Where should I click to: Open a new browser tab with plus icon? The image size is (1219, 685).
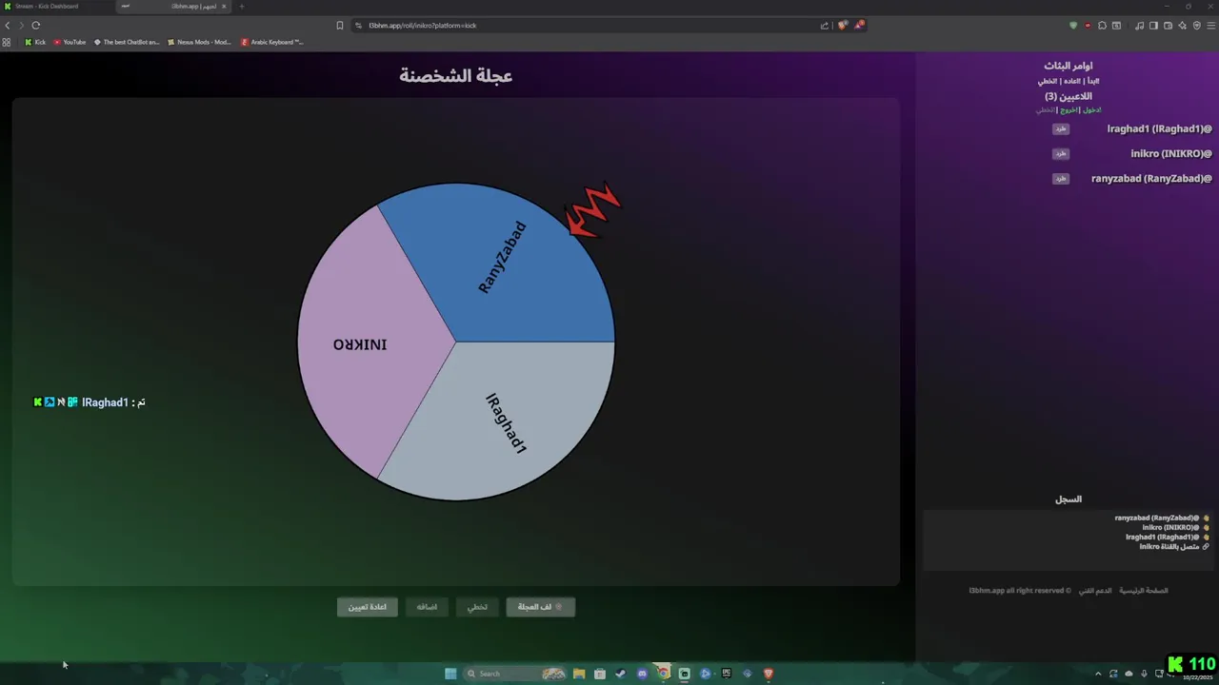click(x=241, y=6)
